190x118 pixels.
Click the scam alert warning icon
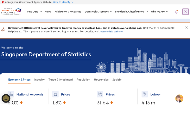pyautogui.click(x=3, y=29)
